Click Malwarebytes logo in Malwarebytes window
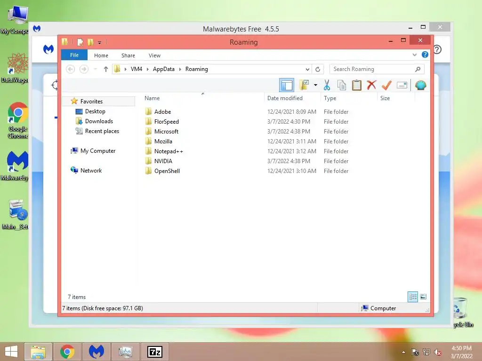The width and height of the screenshot is (482, 361). pyautogui.click(x=48, y=49)
